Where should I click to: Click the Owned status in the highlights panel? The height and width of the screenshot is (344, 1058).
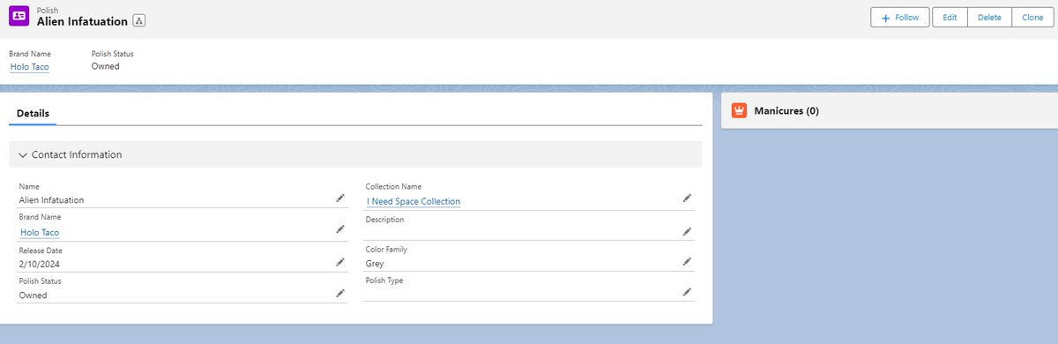(x=105, y=66)
